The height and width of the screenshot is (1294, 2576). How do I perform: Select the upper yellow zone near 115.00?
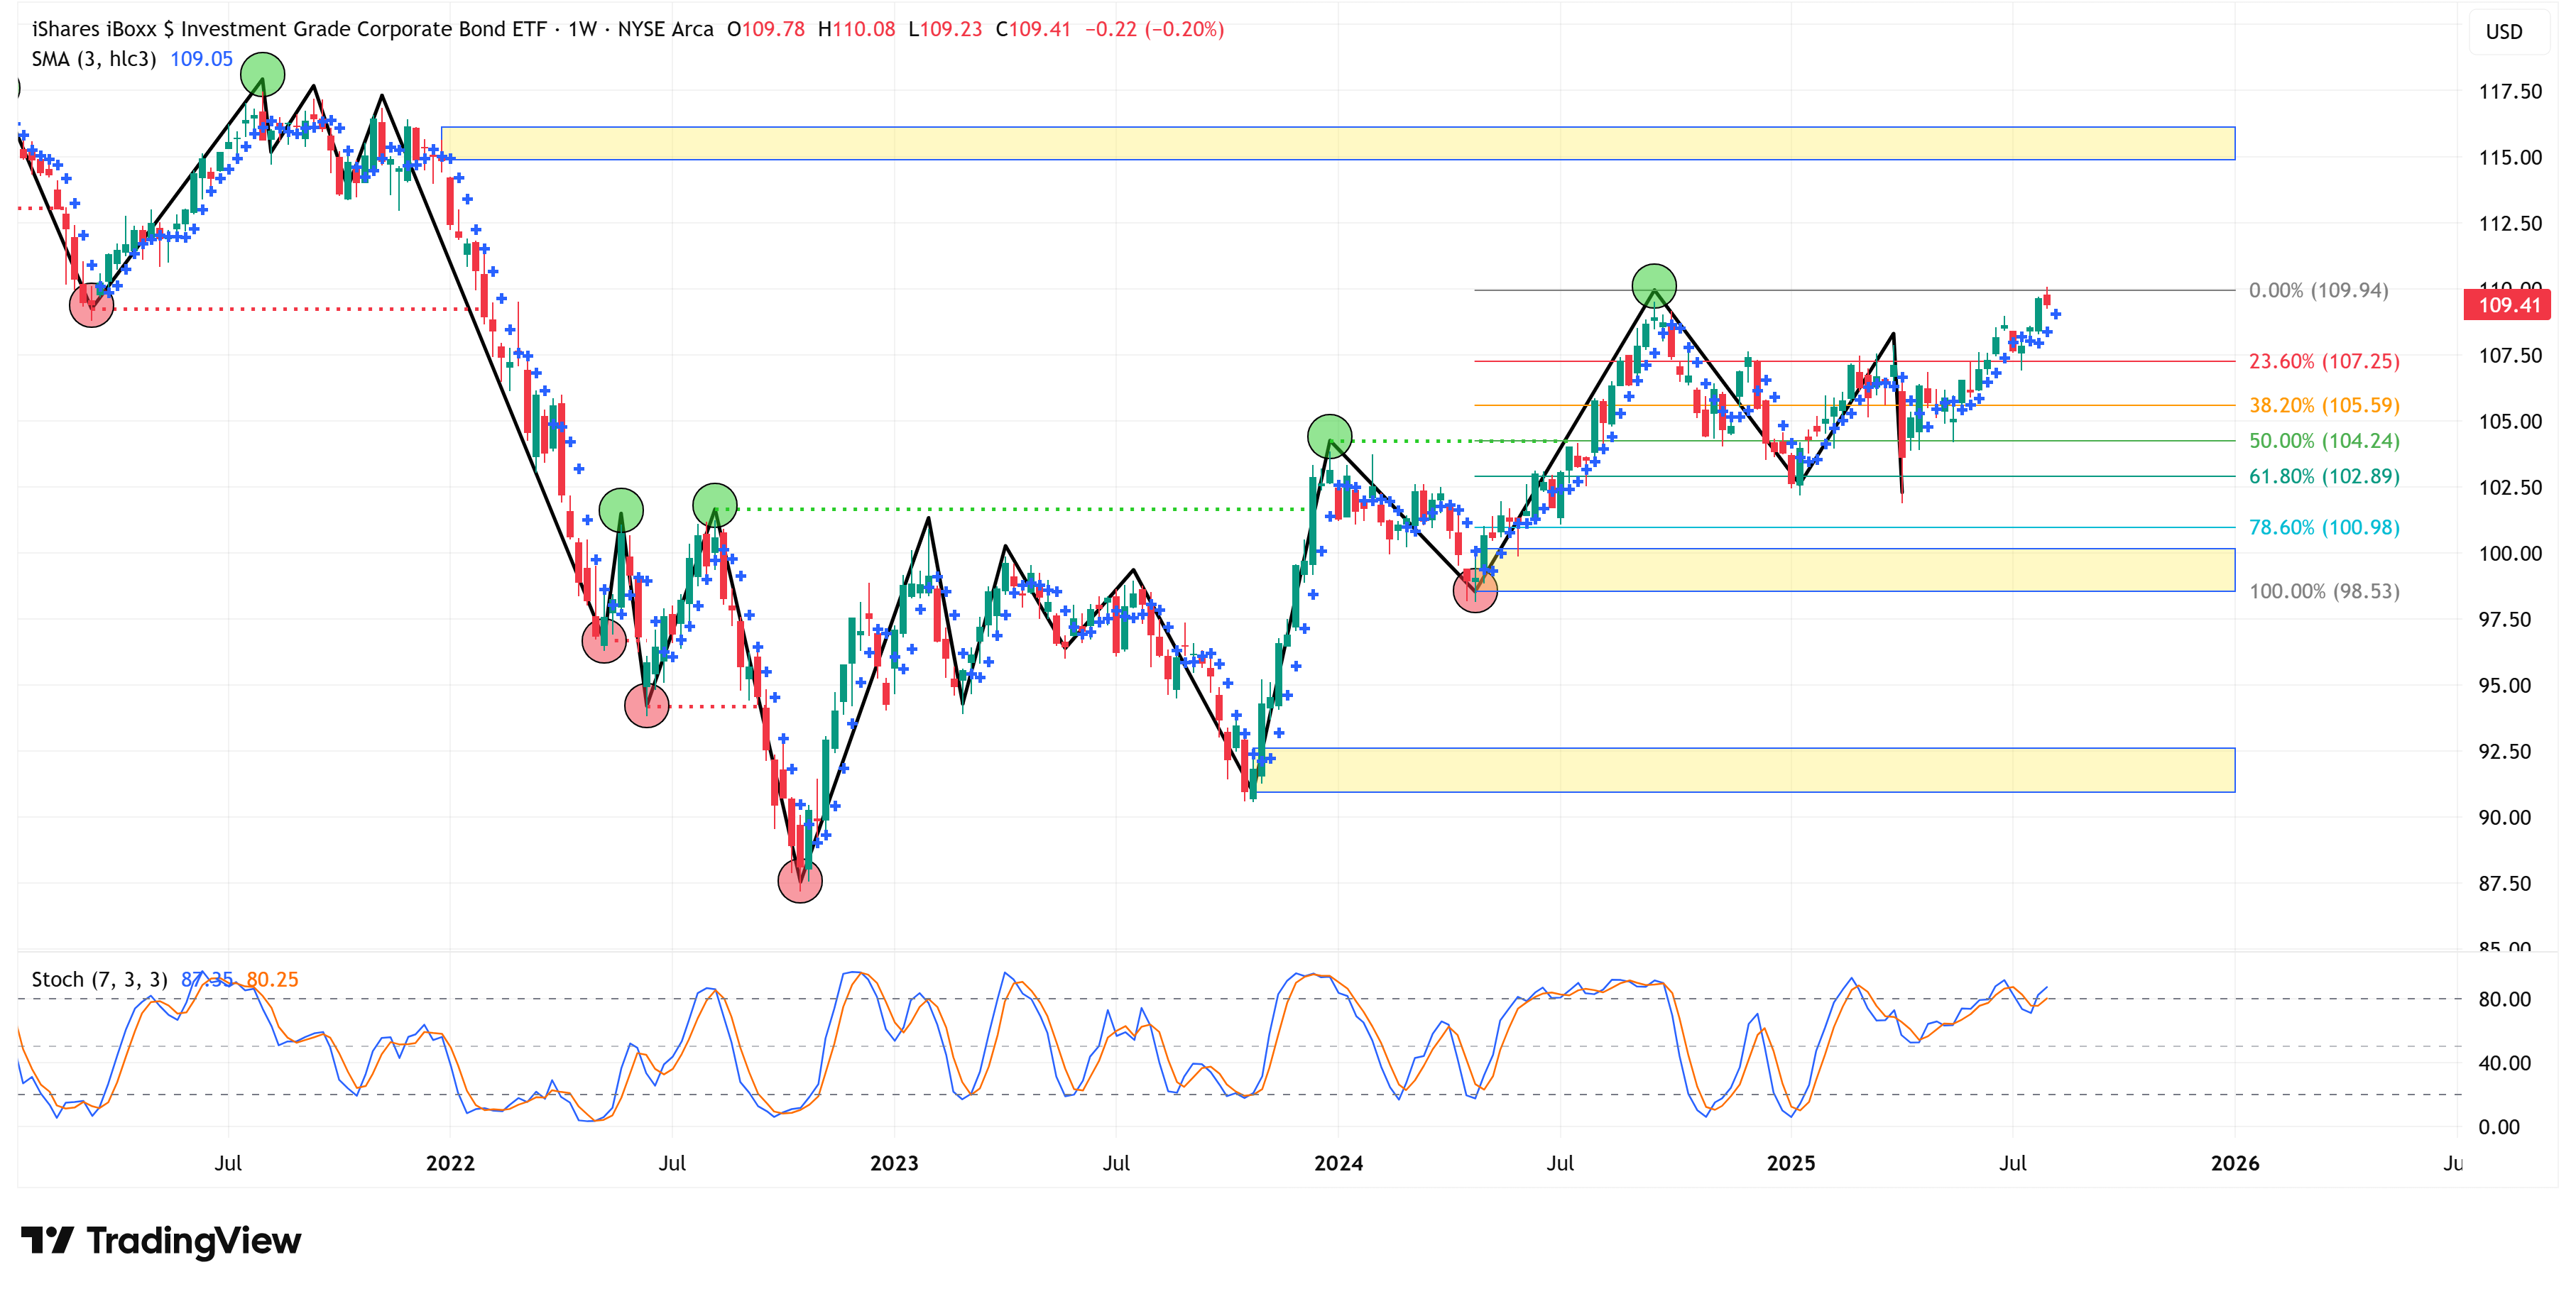(x=1336, y=143)
